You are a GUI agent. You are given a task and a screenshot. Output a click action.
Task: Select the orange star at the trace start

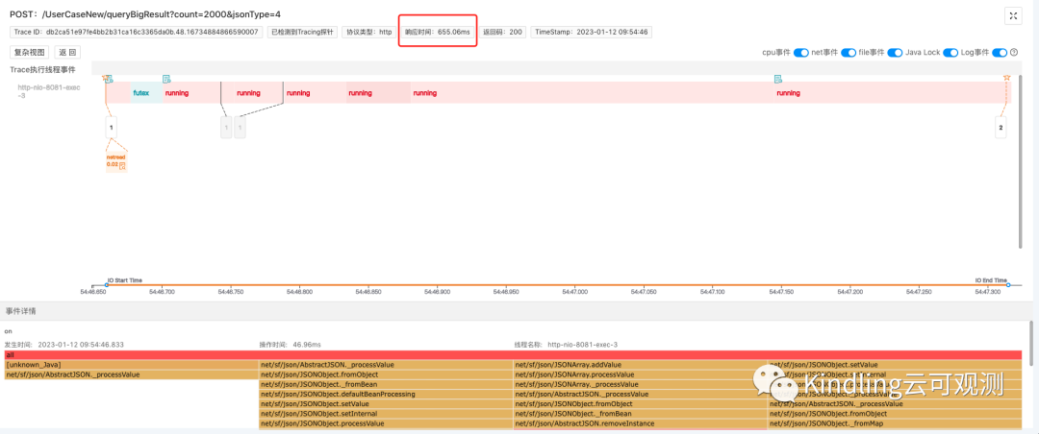click(x=105, y=78)
